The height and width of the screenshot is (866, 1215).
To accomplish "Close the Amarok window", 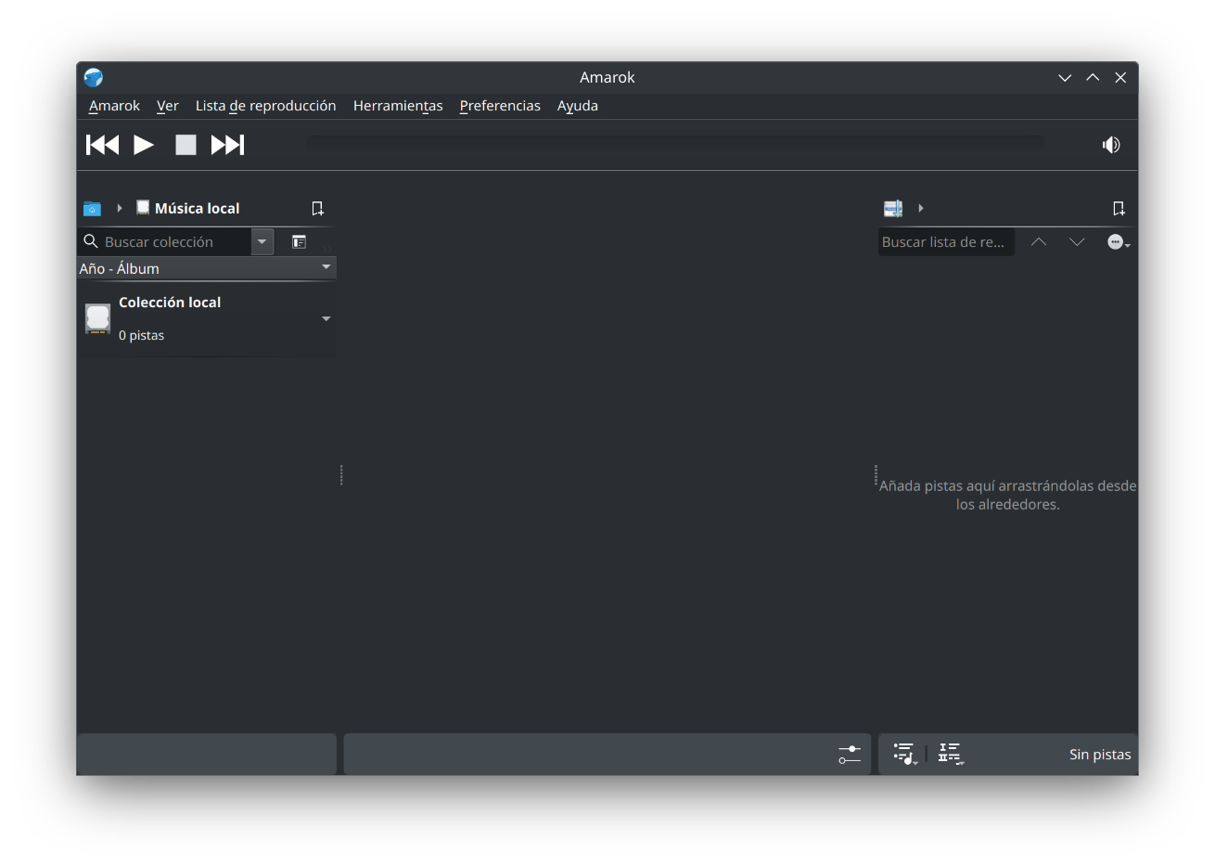I will pyautogui.click(x=1120, y=78).
